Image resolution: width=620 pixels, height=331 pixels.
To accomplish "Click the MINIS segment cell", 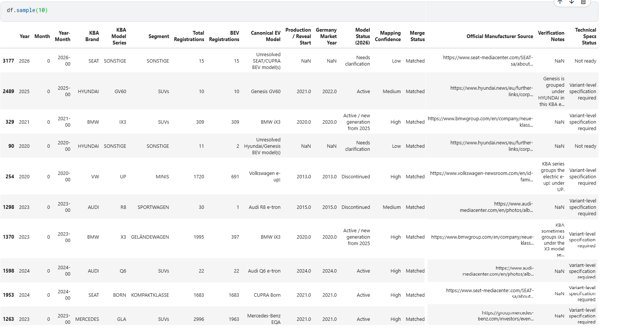I will 162,176.
